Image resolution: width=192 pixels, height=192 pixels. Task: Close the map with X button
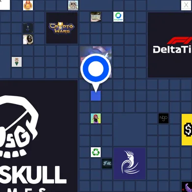(x=186, y=5)
